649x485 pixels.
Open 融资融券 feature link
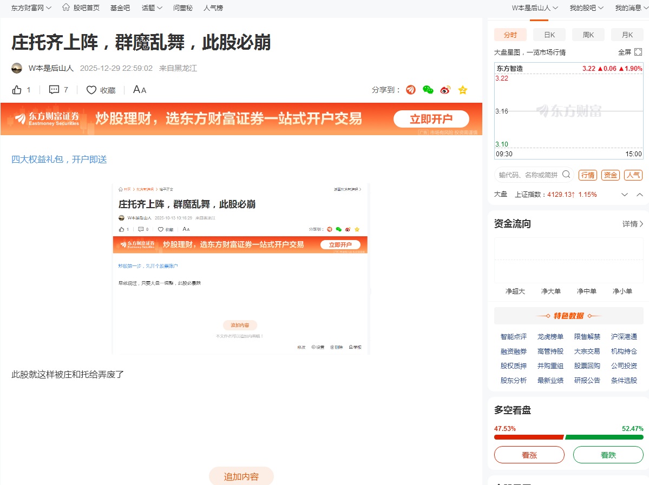[x=514, y=351]
